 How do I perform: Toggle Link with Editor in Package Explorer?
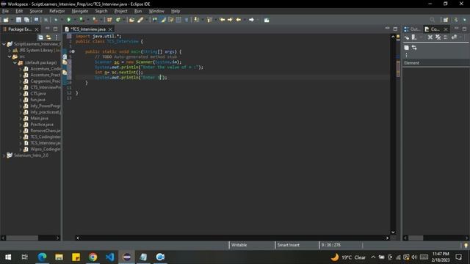tap(48, 37)
